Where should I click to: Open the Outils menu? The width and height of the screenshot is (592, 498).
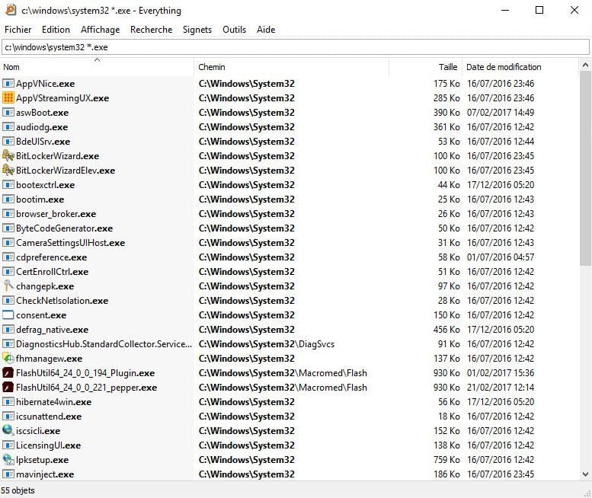234,30
